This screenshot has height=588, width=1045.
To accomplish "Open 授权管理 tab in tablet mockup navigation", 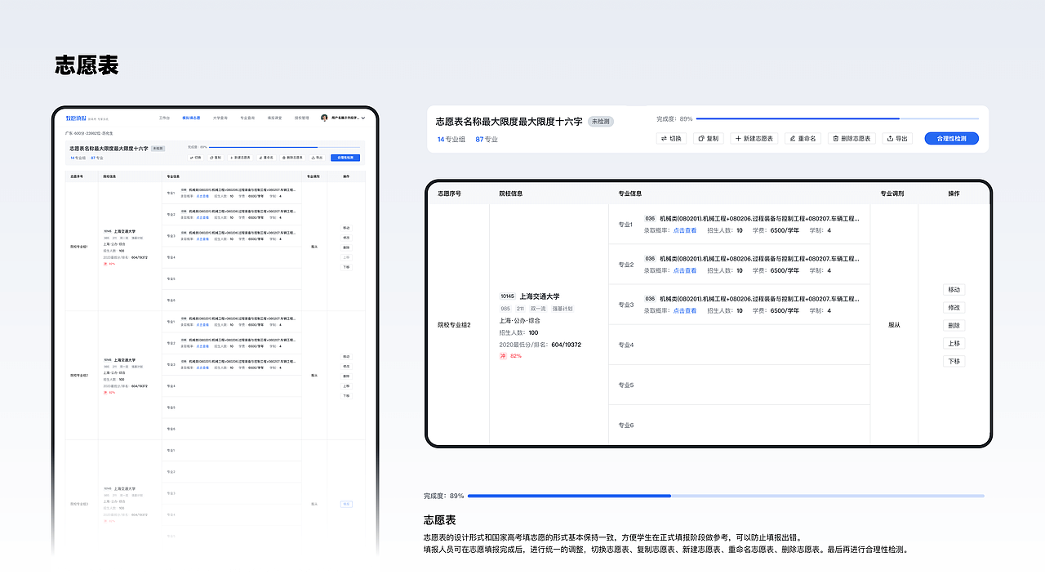I will (x=302, y=118).
